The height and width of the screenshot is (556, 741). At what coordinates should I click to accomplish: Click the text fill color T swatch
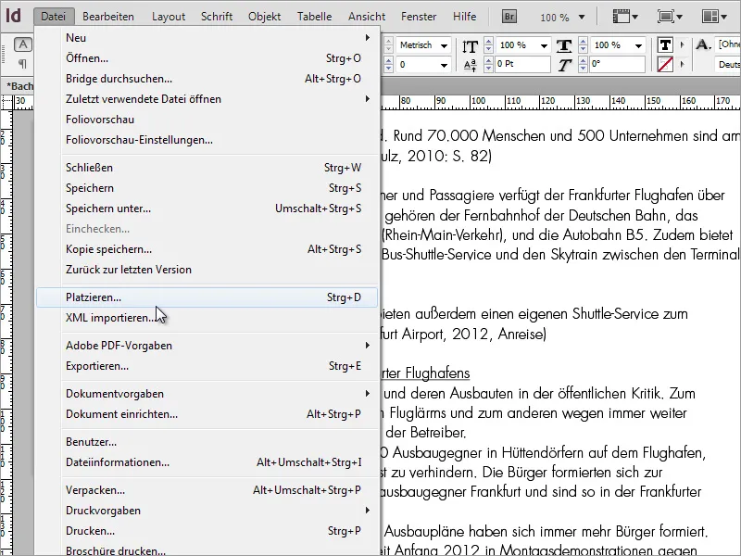pyautogui.click(x=665, y=44)
